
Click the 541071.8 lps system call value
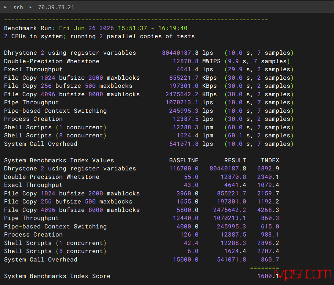pos(191,144)
